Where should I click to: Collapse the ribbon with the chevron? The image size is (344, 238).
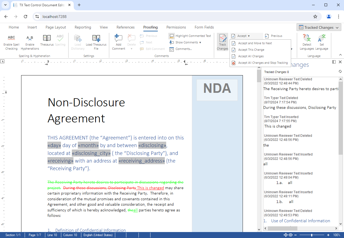tap(340, 55)
